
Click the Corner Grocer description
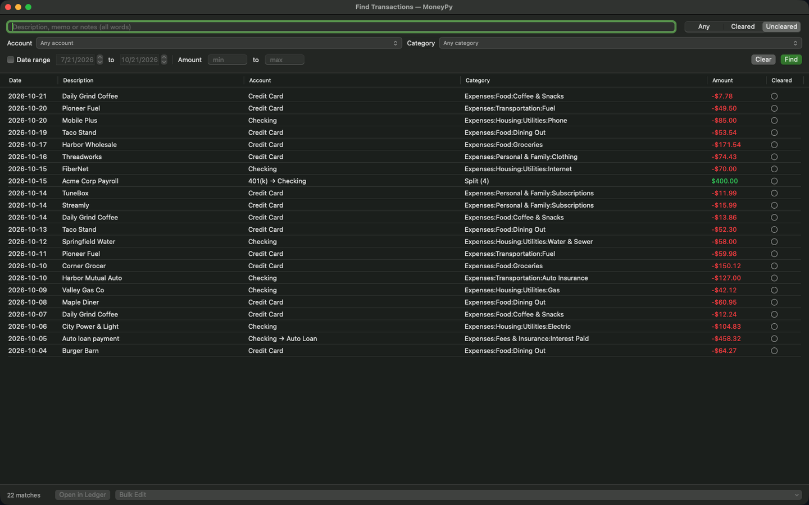(84, 266)
